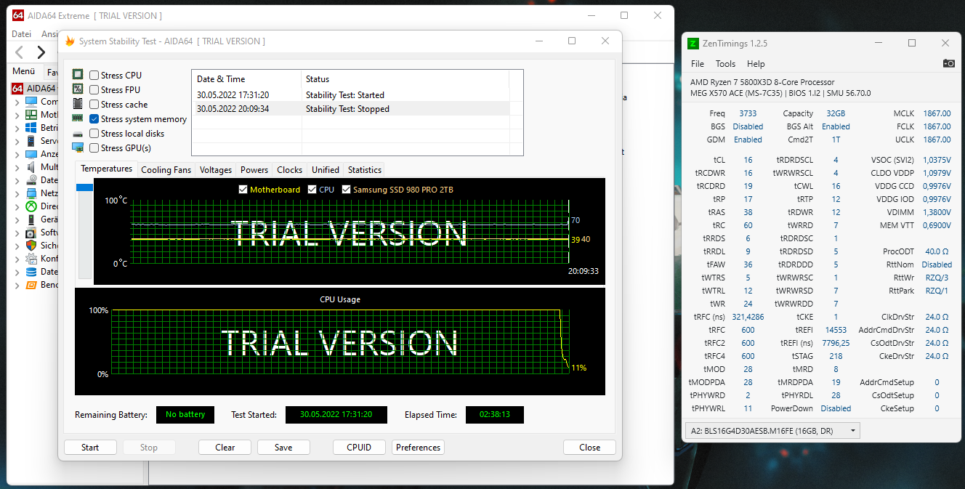Viewport: 965px width, 489px height.
Task: Enable the Stress CPU checkbox
Action: tap(94, 76)
